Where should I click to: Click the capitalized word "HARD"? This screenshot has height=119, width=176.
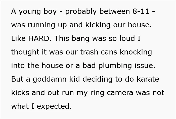pyautogui.click(x=39, y=38)
